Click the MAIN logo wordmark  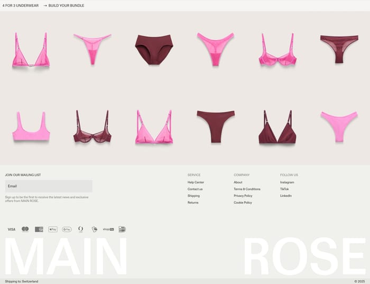(x=66, y=256)
